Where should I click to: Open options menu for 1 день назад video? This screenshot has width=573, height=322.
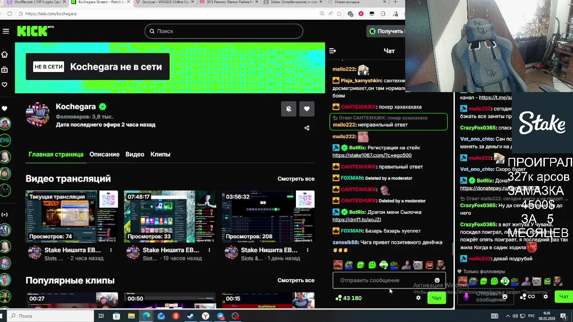click(x=308, y=250)
